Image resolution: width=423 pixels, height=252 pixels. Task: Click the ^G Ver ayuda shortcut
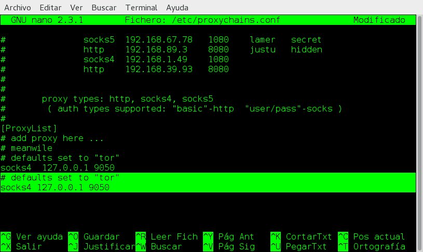pos(32,236)
